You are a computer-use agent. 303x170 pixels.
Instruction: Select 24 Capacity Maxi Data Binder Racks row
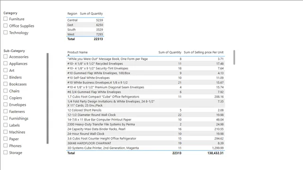(x=145, y=129)
